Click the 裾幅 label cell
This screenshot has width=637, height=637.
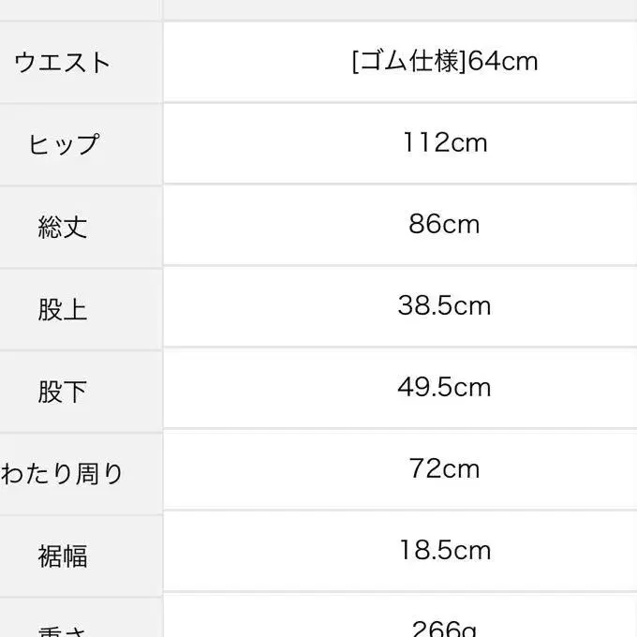(x=62, y=556)
